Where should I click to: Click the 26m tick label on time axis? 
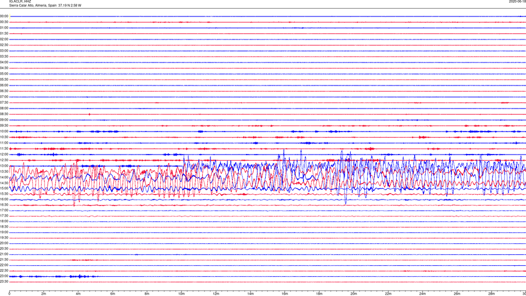tap(457, 294)
